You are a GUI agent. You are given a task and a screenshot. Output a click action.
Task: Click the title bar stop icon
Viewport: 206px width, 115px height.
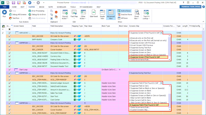38,3
